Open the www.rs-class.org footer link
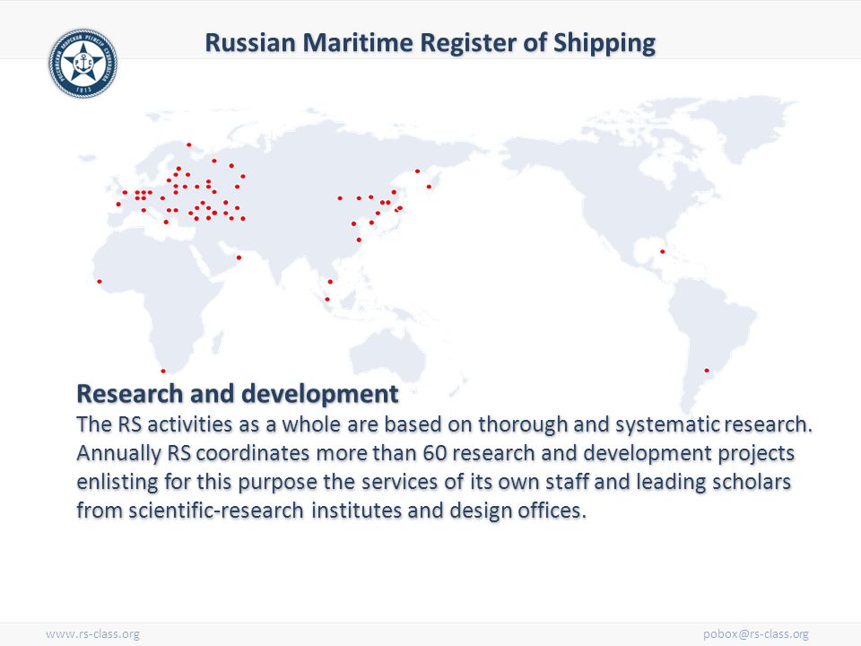 92,634
